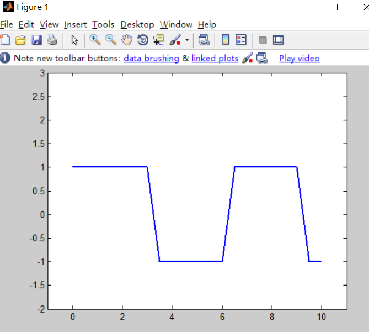This screenshot has width=369, height=332.
Task: Open the Edit menu
Action: tap(26, 24)
